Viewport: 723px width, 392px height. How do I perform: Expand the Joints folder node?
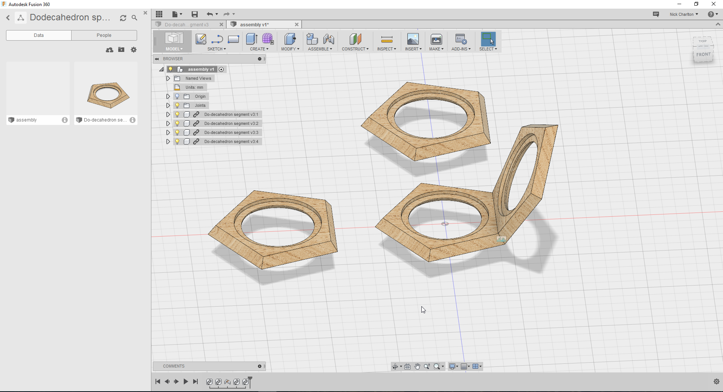pos(168,105)
